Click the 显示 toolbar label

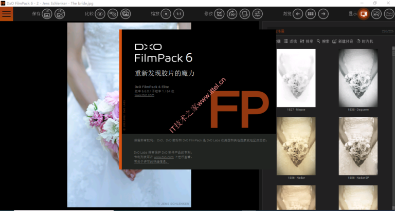(x=353, y=14)
